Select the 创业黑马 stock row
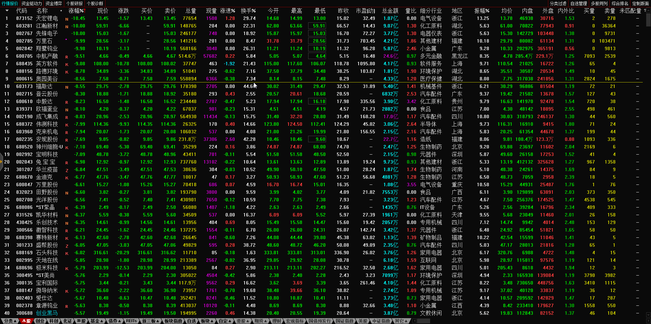This screenshot has width=651, height=324. (x=47, y=313)
